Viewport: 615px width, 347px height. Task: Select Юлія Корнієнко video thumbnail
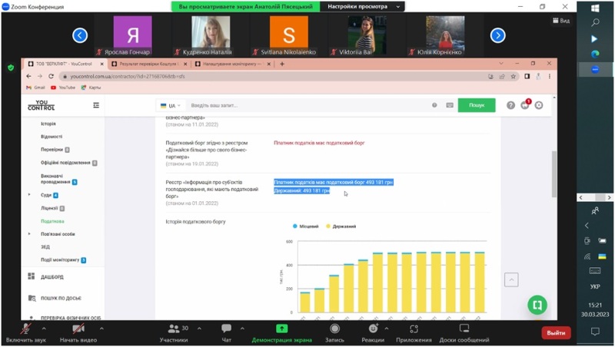point(445,35)
